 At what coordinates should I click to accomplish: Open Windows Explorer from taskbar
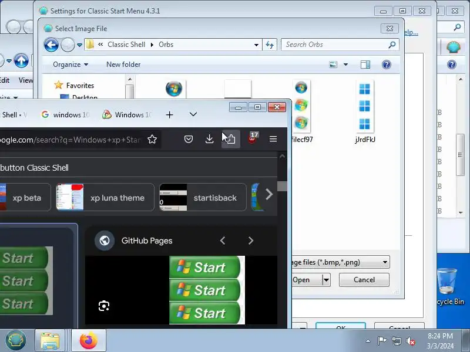coord(50,341)
